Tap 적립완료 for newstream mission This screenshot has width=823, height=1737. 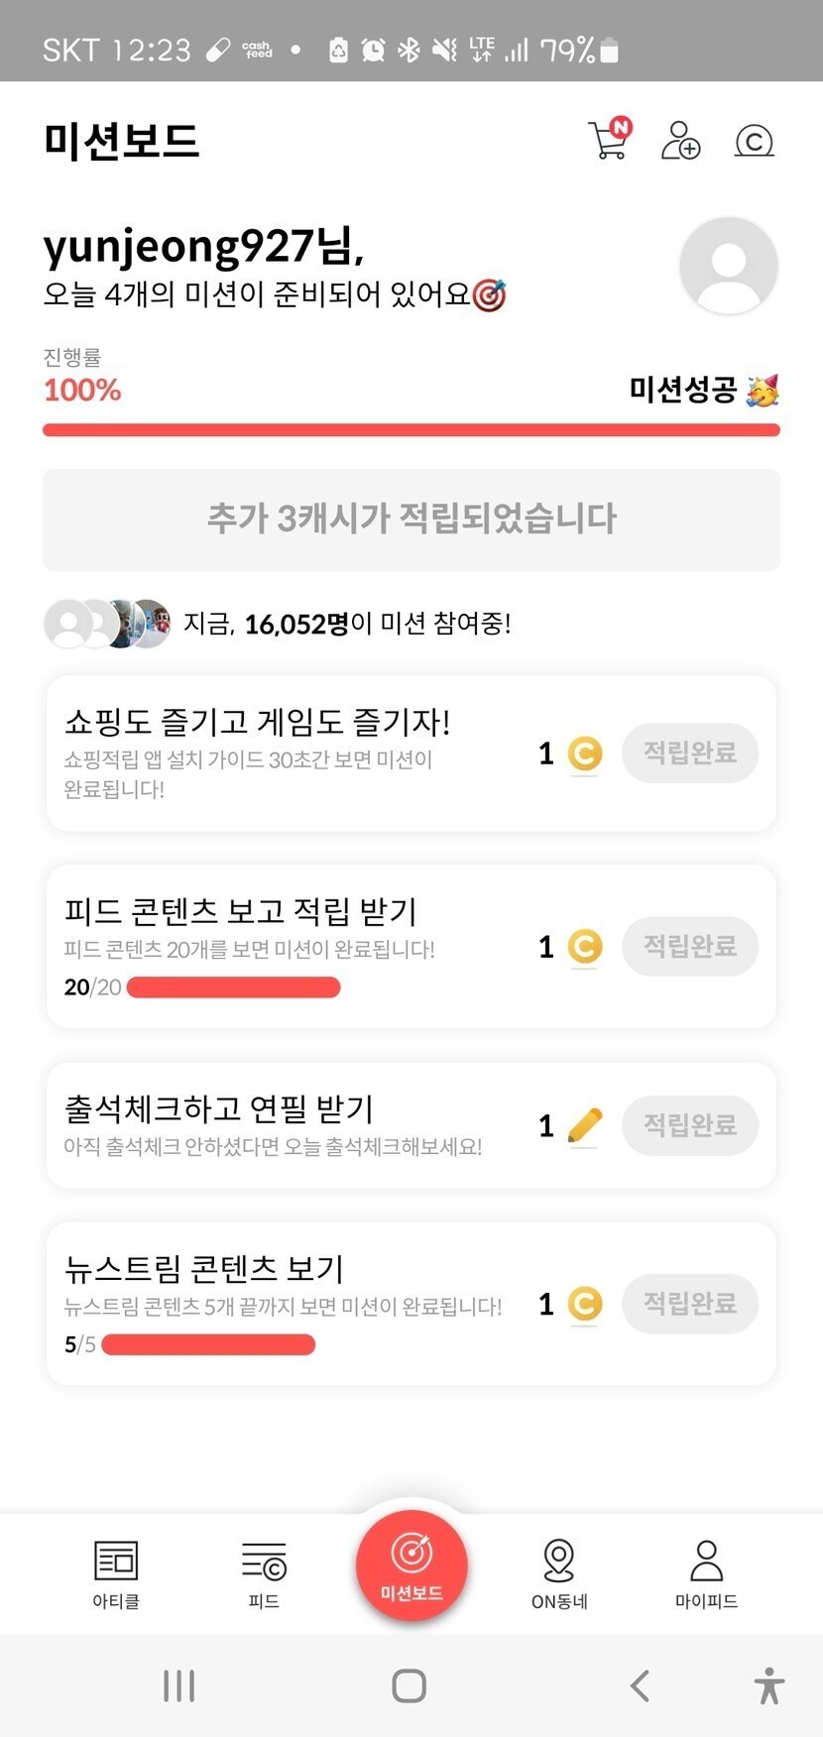click(x=690, y=1303)
